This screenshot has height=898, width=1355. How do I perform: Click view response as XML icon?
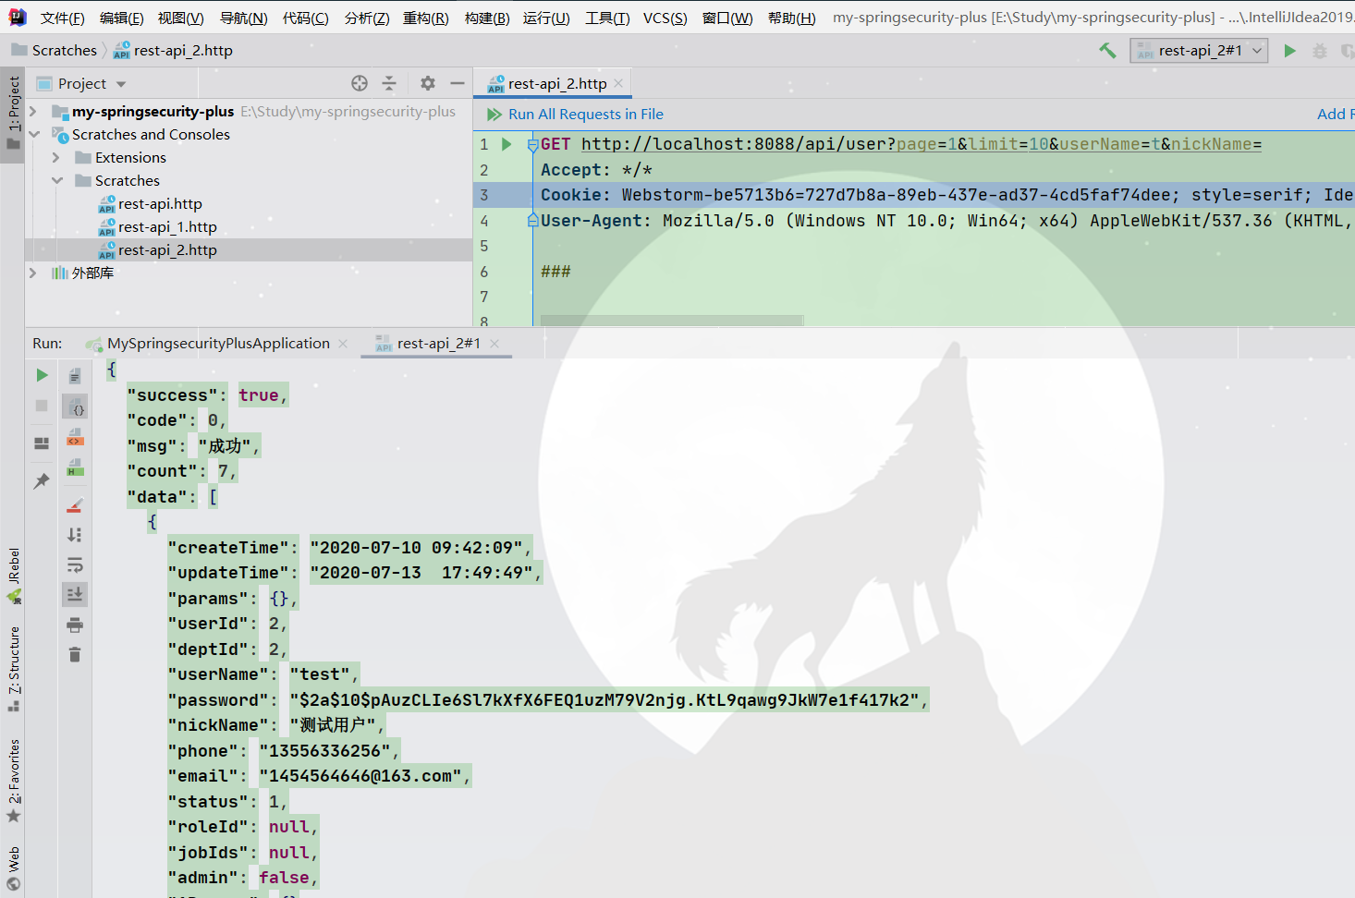pyautogui.click(x=75, y=438)
